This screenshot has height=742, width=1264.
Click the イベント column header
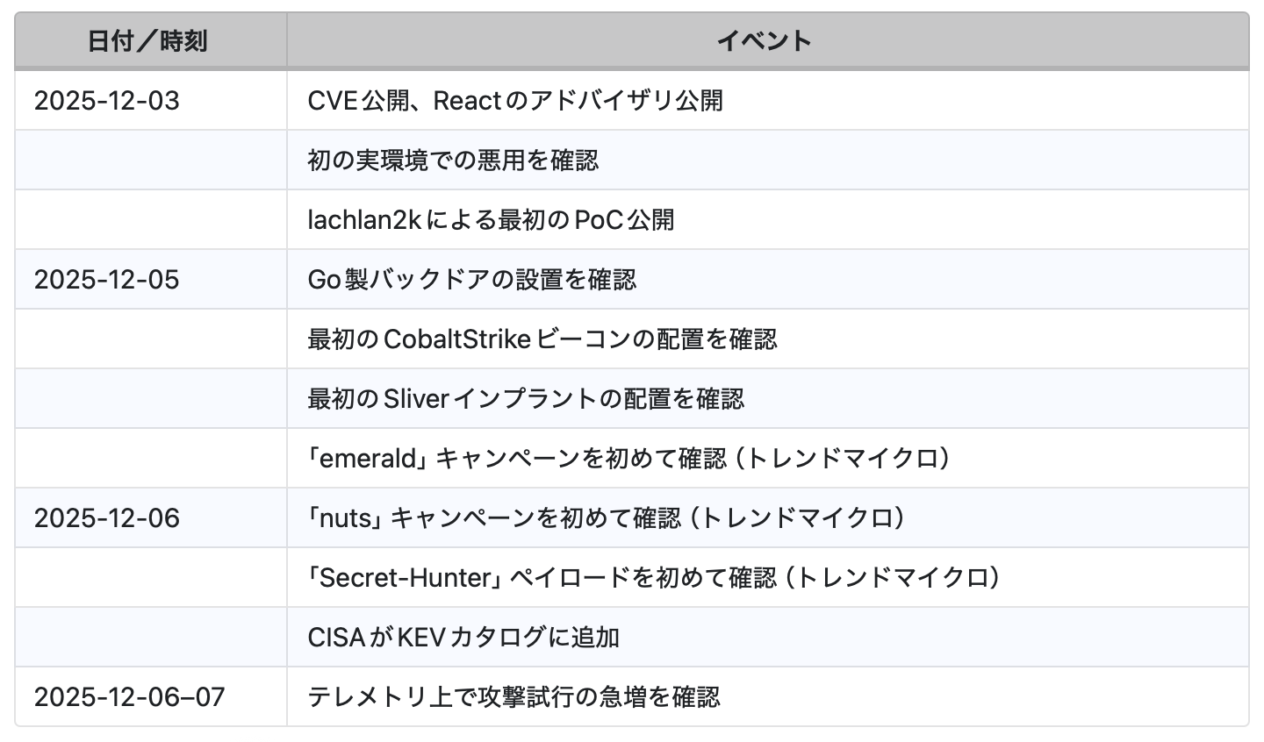(765, 41)
